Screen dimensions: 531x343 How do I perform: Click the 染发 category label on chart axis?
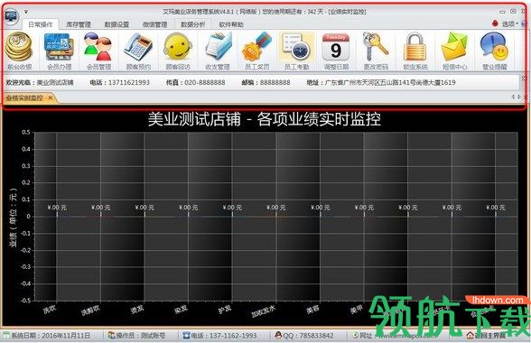[181, 309]
